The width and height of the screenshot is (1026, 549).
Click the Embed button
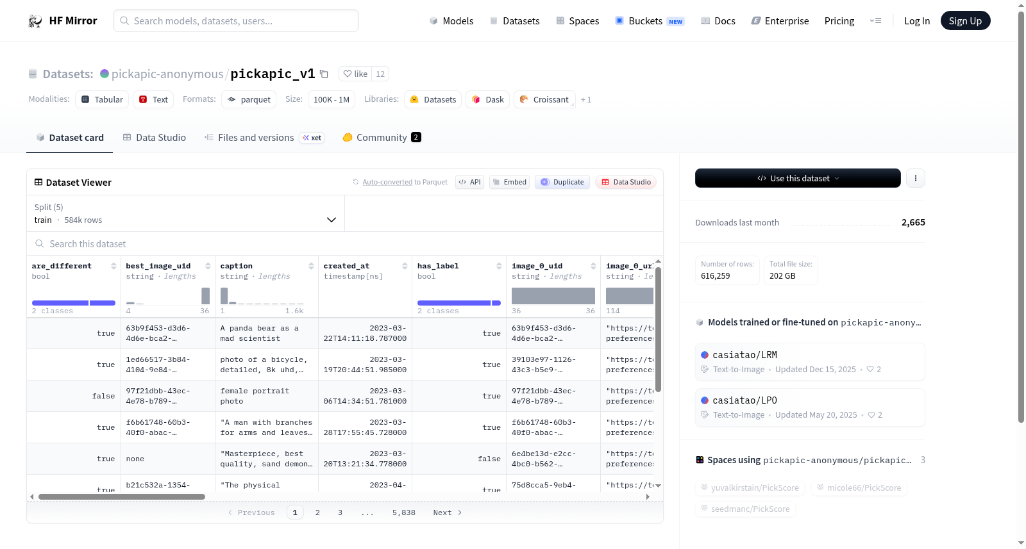click(x=510, y=182)
